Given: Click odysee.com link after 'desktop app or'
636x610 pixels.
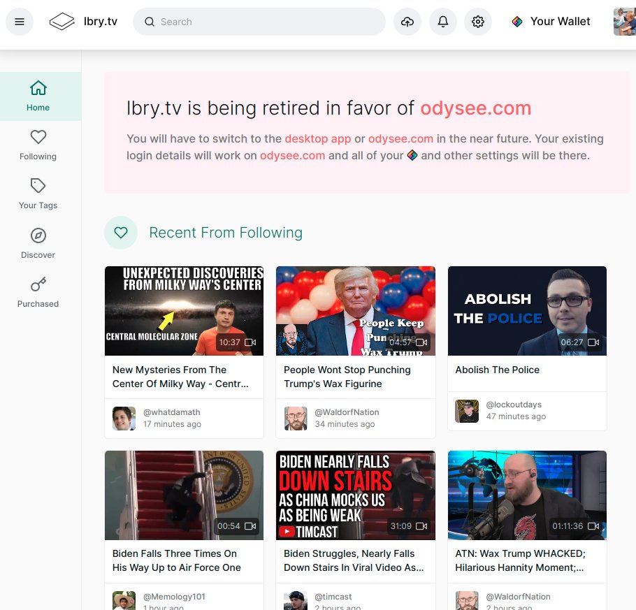Looking at the screenshot, I should (400, 139).
